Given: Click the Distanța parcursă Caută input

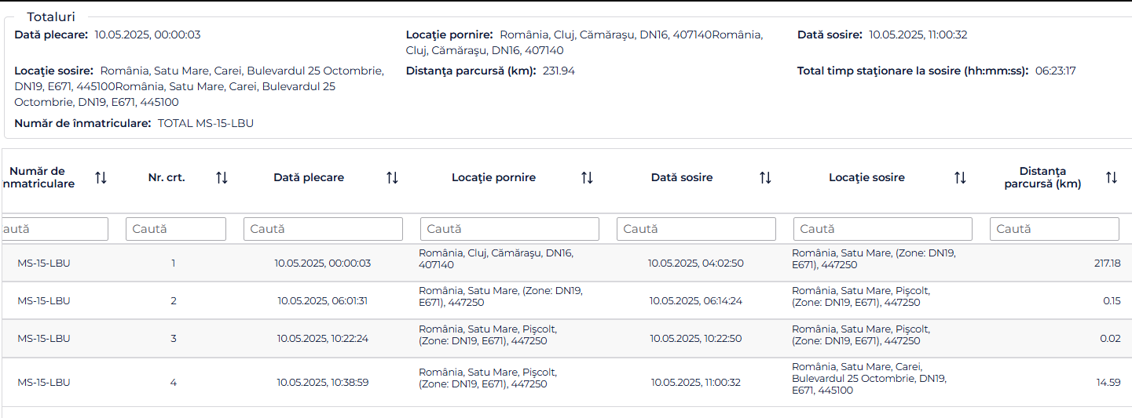Looking at the screenshot, I should (1054, 229).
